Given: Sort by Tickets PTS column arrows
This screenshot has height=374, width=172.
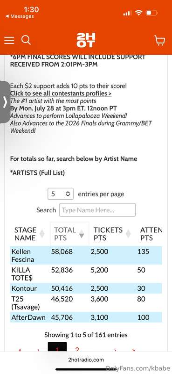Looking at the screenshot, I should click(128, 234).
